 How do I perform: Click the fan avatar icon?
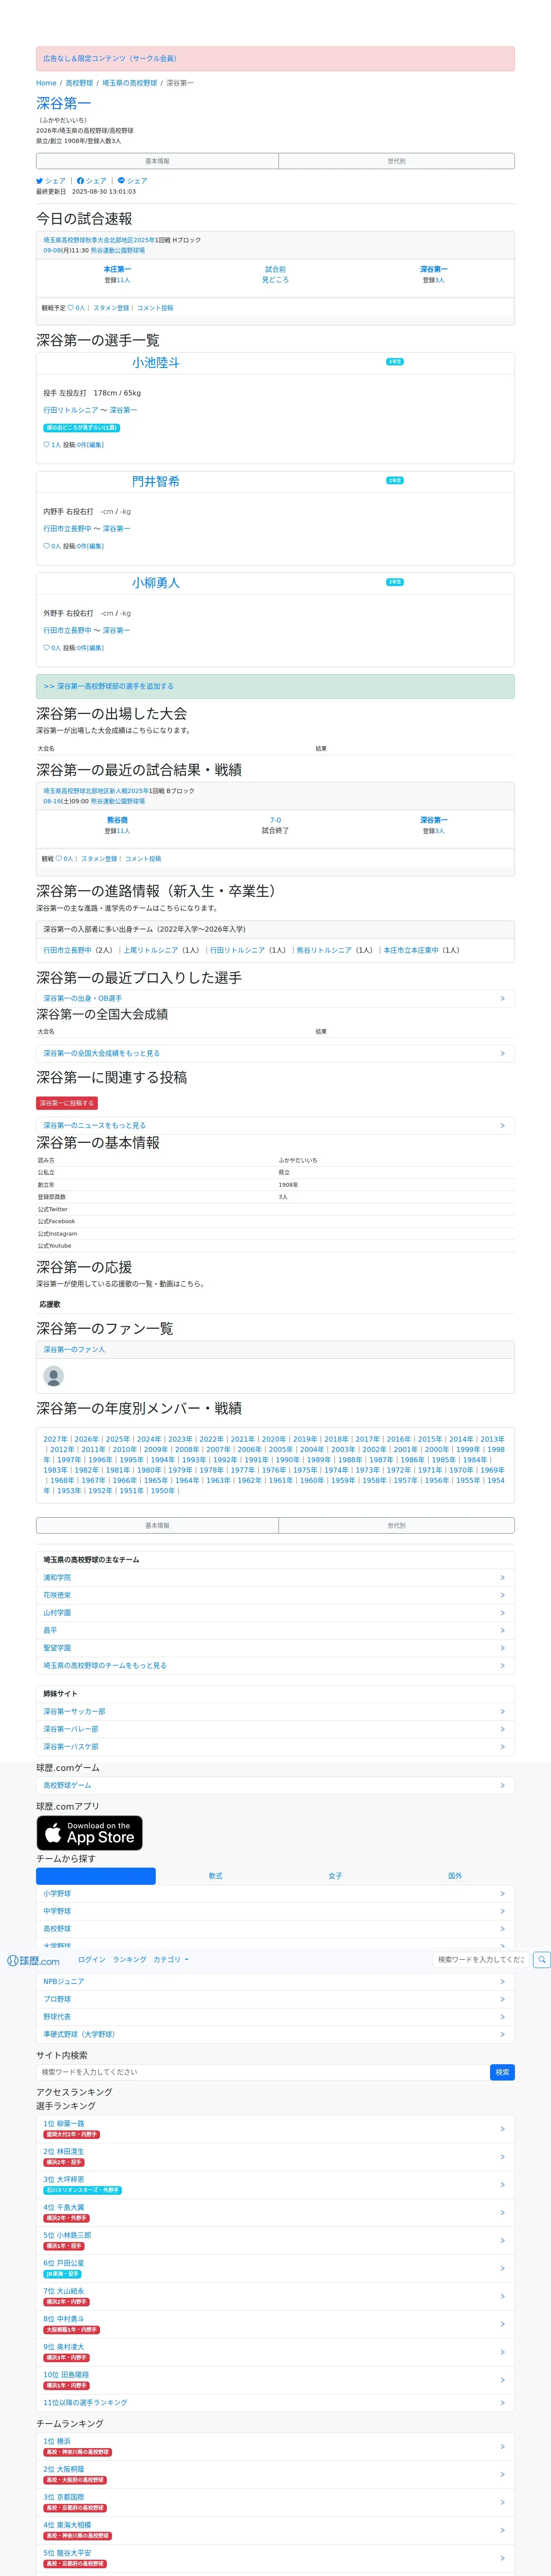pyautogui.click(x=54, y=1377)
